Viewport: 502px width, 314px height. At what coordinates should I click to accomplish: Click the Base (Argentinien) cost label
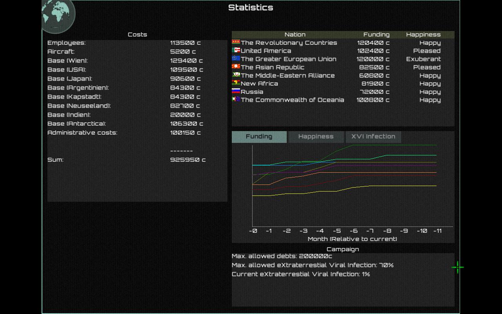[78, 88]
